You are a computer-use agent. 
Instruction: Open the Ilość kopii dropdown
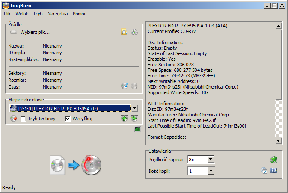pyautogui.click(x=211, y=171)
